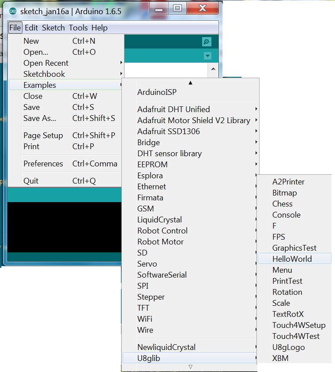Open the TextRotX example

[x=294, y=314]
